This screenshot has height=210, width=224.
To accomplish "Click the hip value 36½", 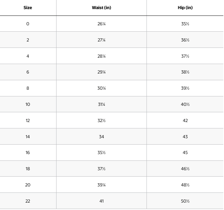I will 185,40.
